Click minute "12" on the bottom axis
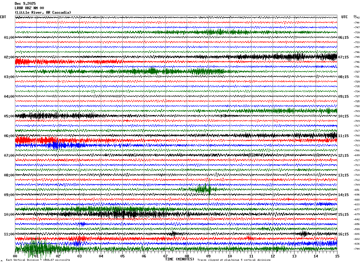This screenshot has width=361, height=264. pos(273,256)
